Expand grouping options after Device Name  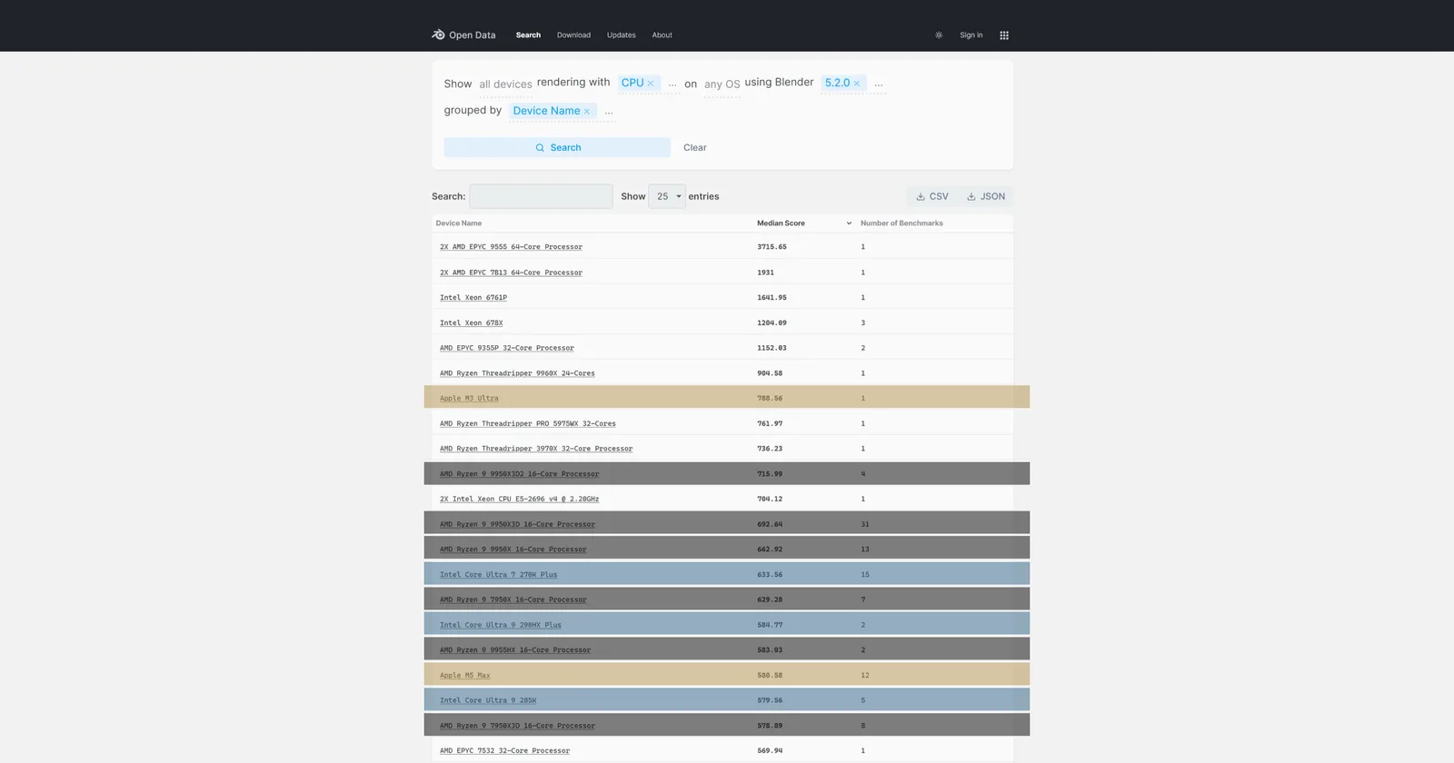609,112
